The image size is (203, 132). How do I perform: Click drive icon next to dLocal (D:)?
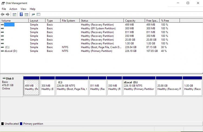tap(2, 51)
